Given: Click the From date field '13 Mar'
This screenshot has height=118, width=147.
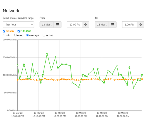Looking at the screenshot, I should pos(47,25).
